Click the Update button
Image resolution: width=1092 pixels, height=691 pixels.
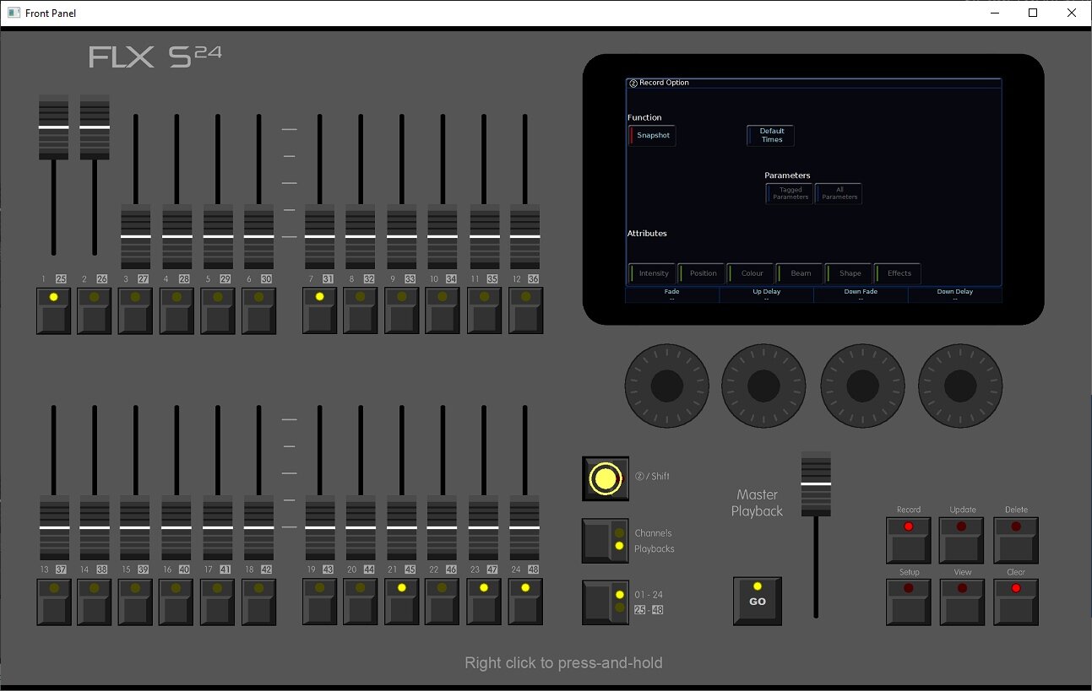[962, 541]
